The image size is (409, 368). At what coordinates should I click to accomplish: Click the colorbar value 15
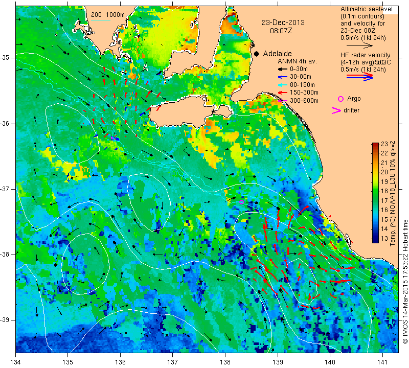(384, 220)
